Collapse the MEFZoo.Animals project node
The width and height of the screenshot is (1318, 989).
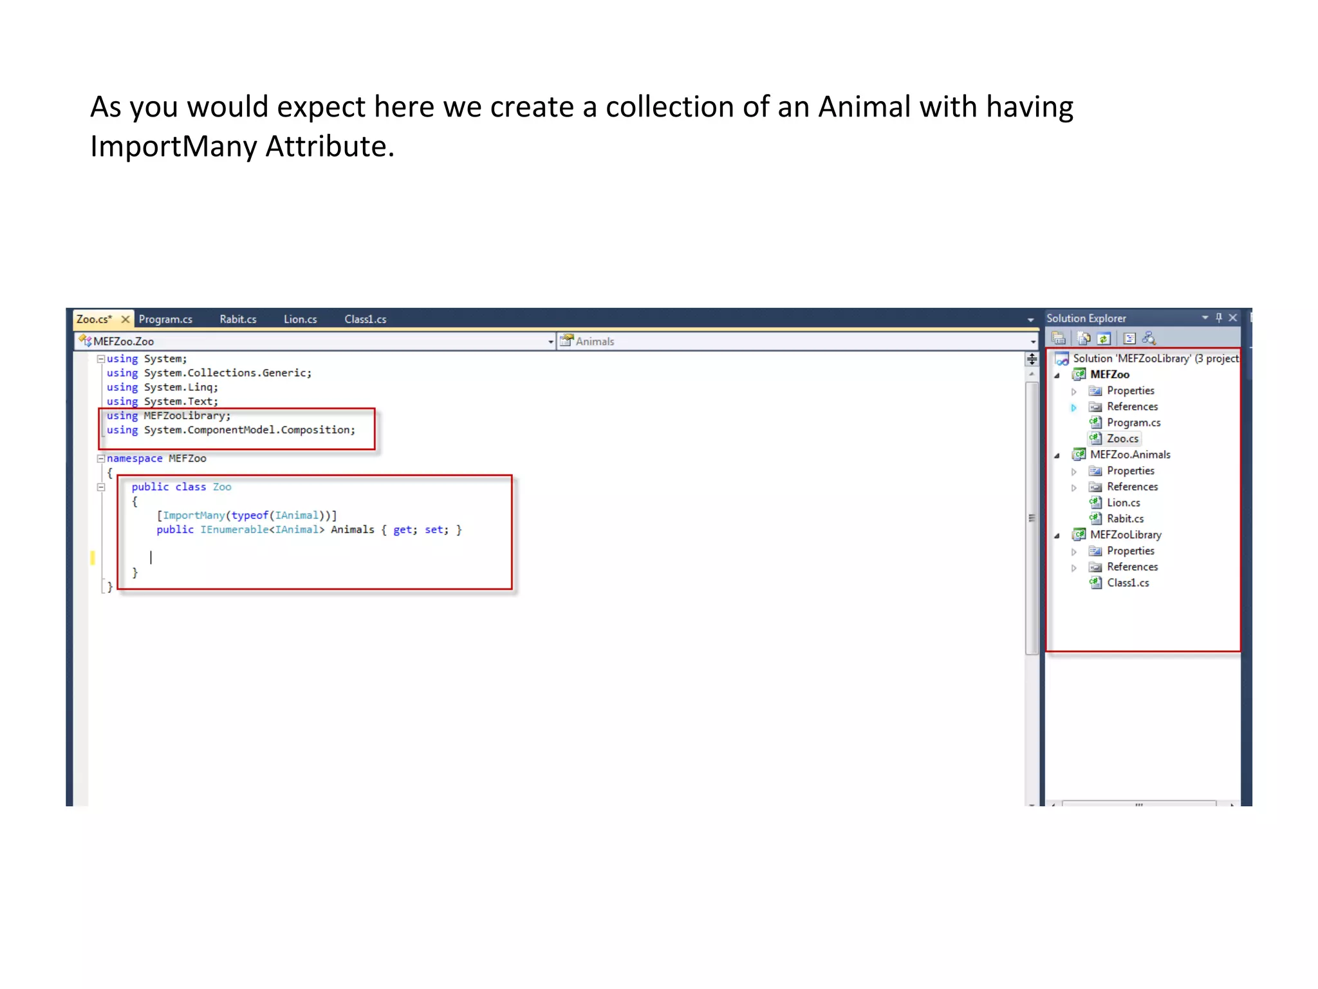[x=1057, y=455]
